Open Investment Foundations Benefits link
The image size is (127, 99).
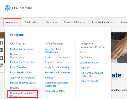(84, 52)
